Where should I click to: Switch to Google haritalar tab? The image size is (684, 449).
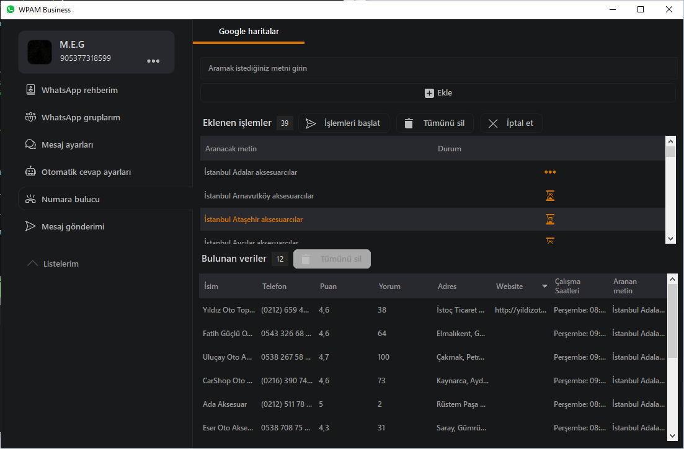click(249, 31)
